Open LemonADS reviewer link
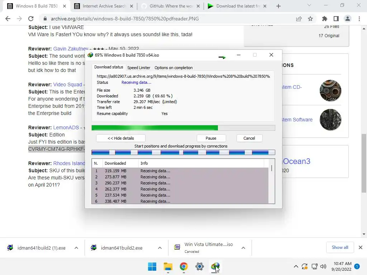 (x=66, y=128)
